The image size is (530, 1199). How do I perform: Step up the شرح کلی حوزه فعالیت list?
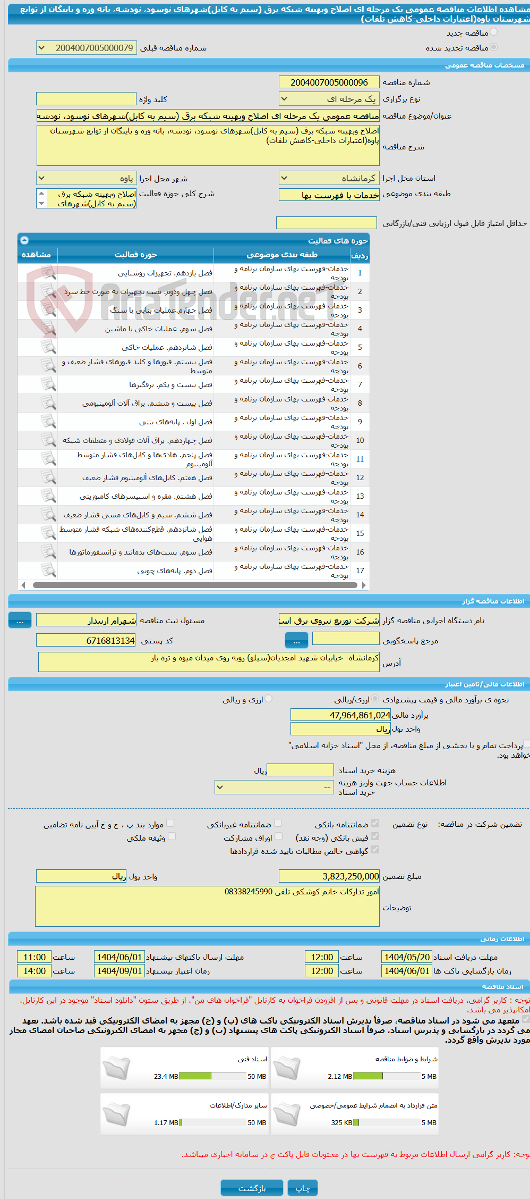click(41, 194)
